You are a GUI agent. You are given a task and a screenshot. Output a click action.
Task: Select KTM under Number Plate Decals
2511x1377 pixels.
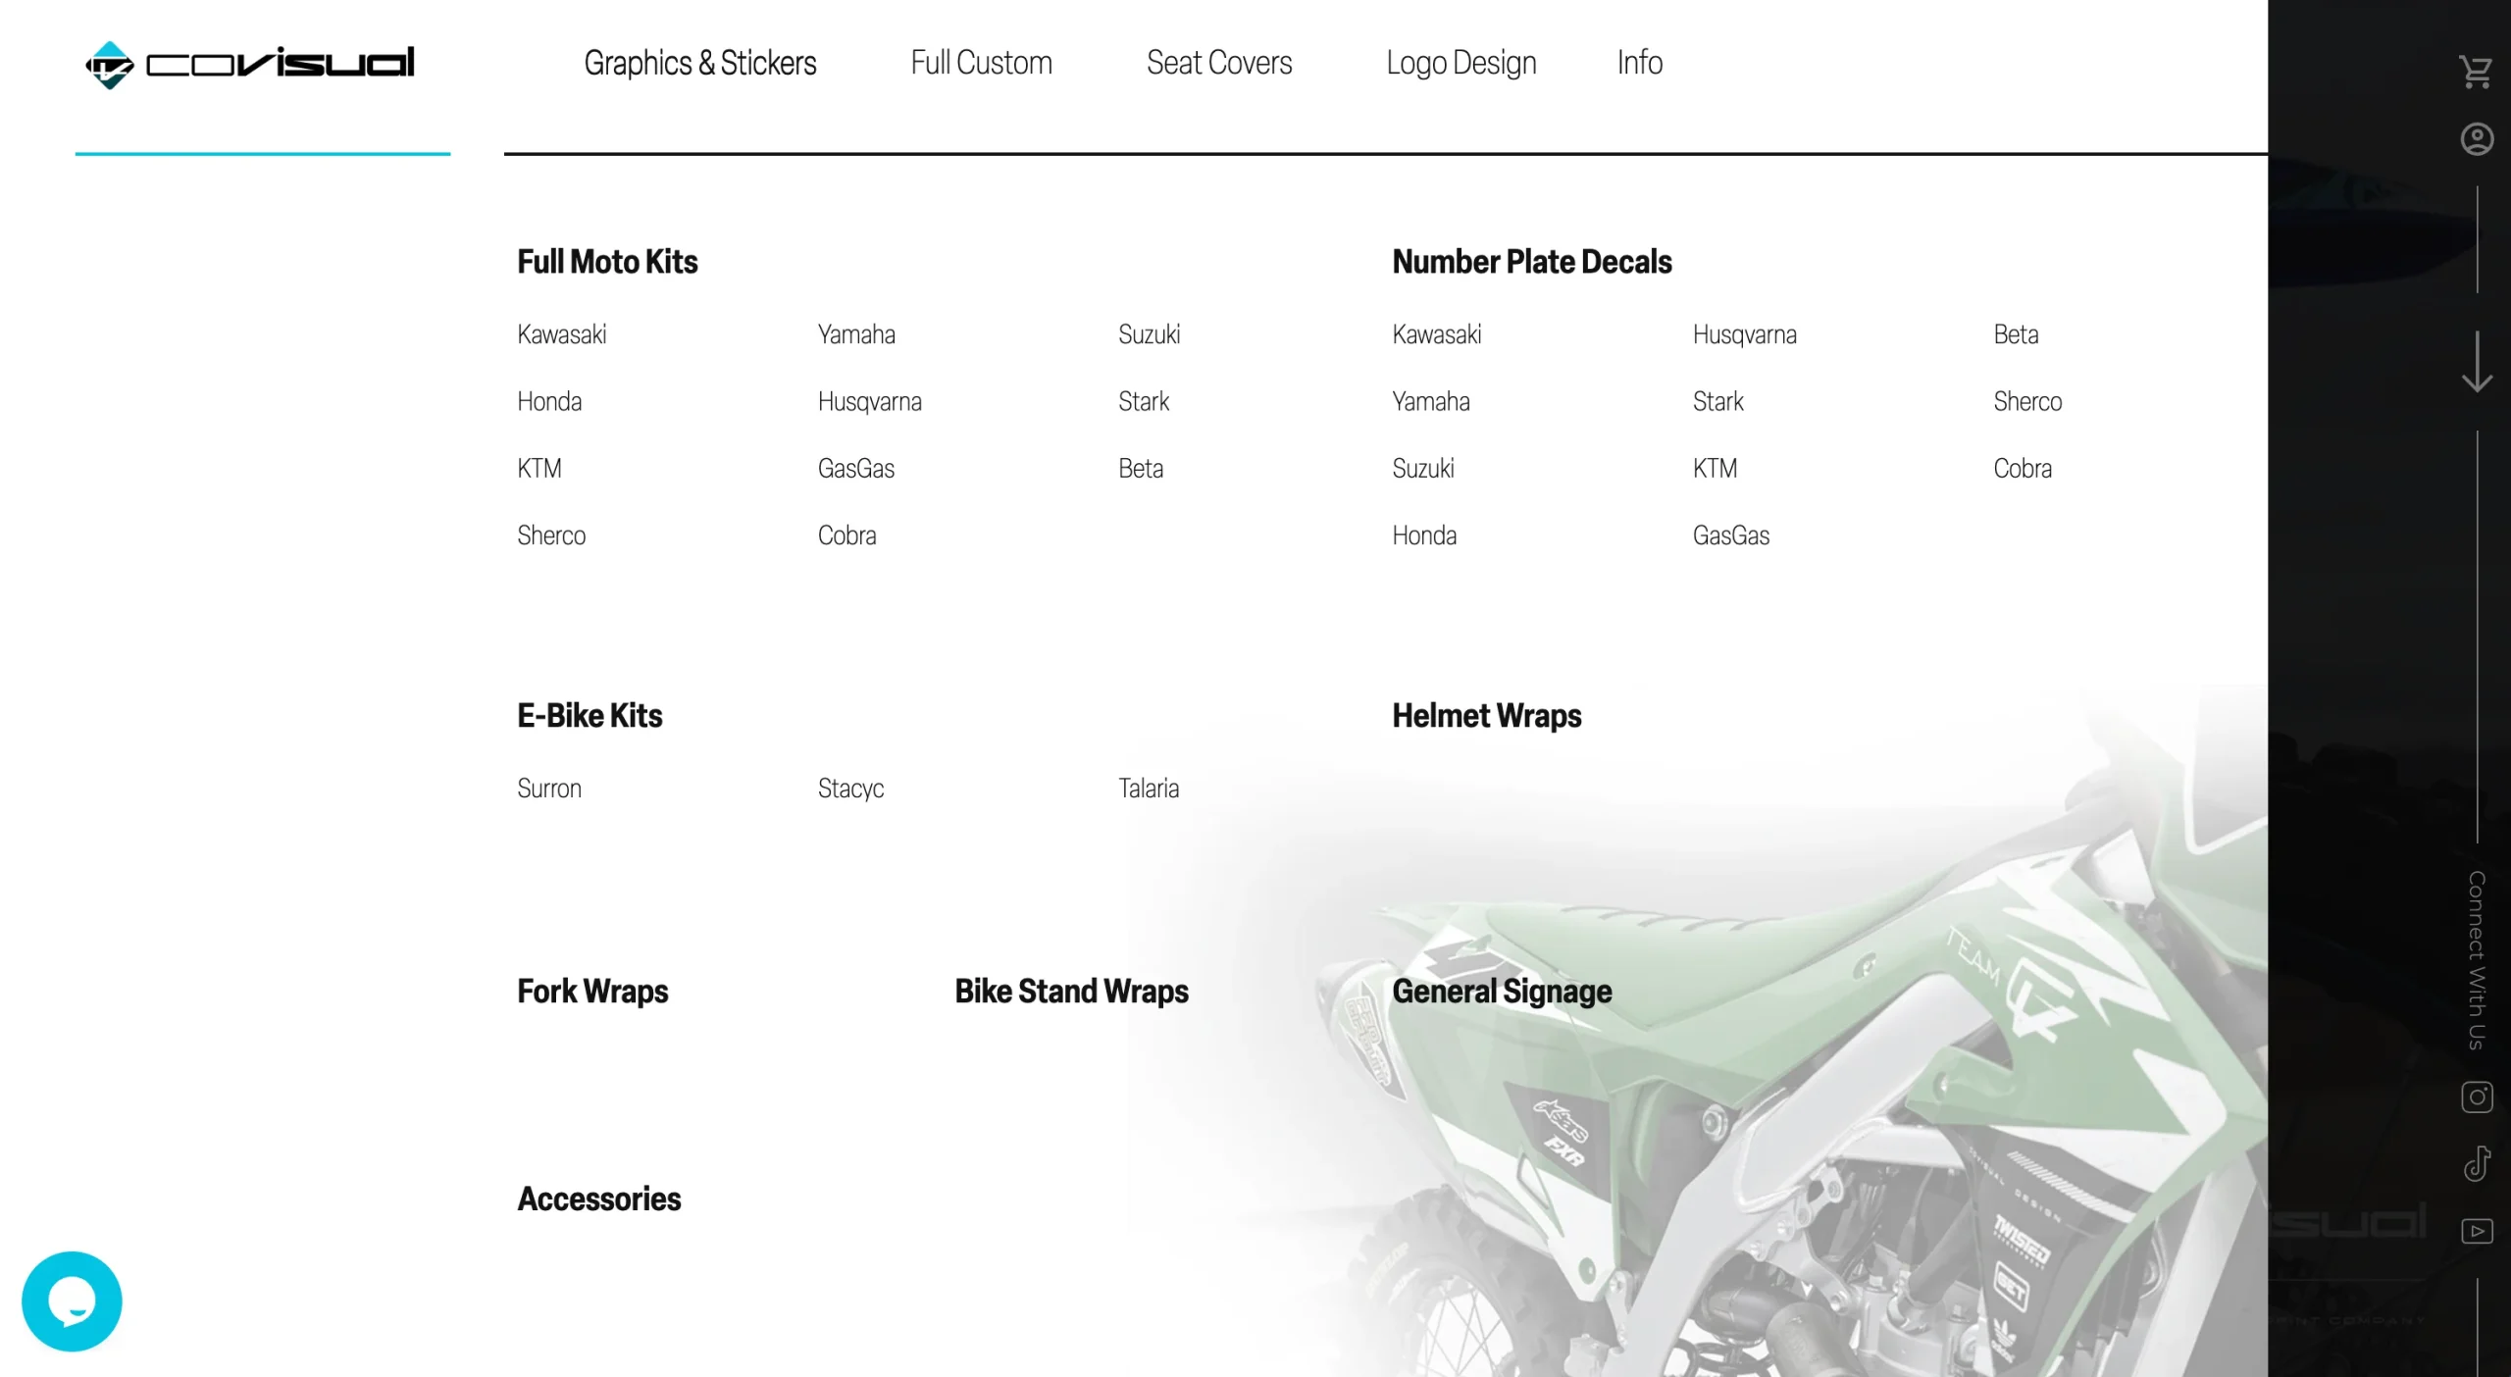point(1715,469)
